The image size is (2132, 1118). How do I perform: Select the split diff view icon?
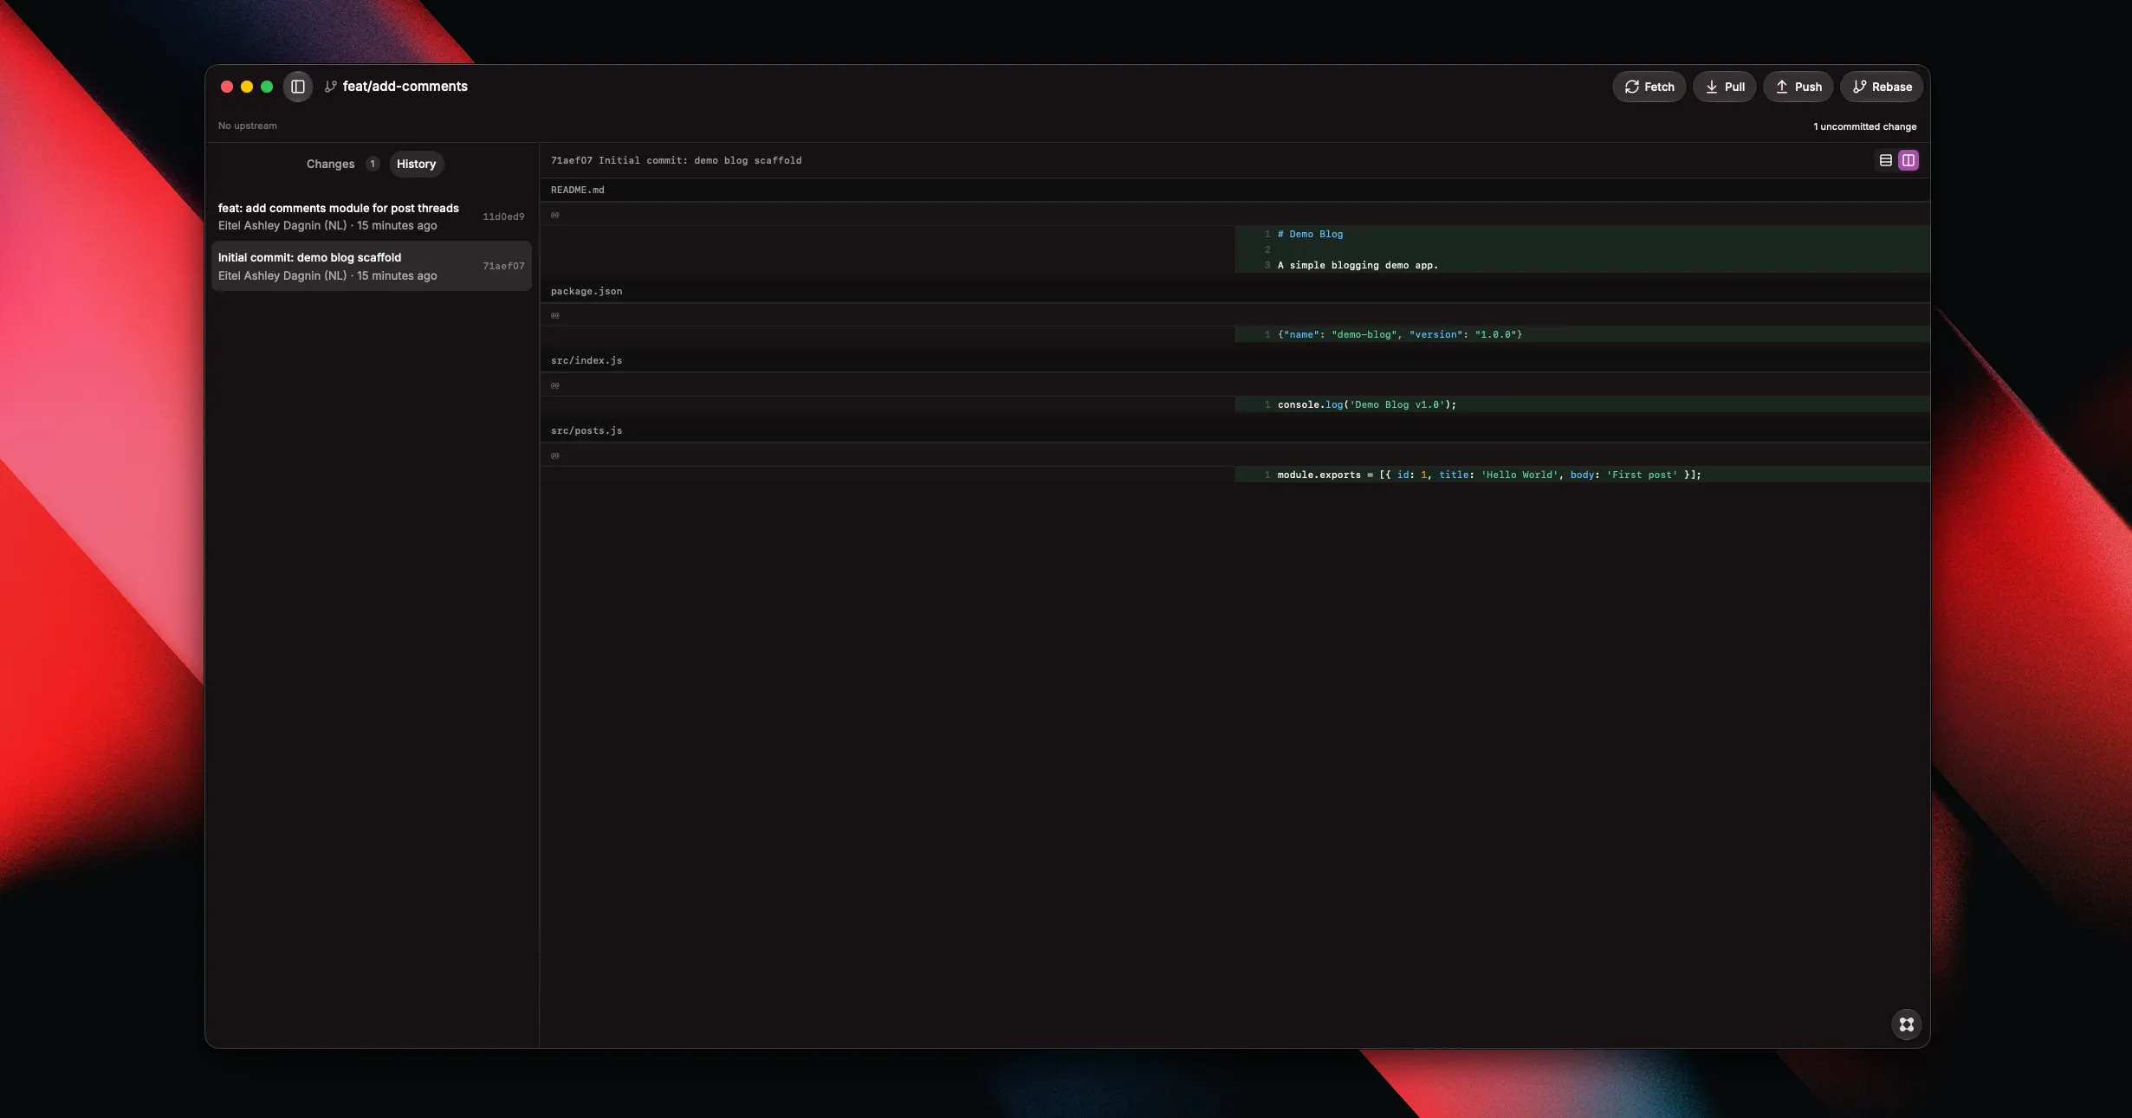pyautogui.click(x=1908, y=160)
